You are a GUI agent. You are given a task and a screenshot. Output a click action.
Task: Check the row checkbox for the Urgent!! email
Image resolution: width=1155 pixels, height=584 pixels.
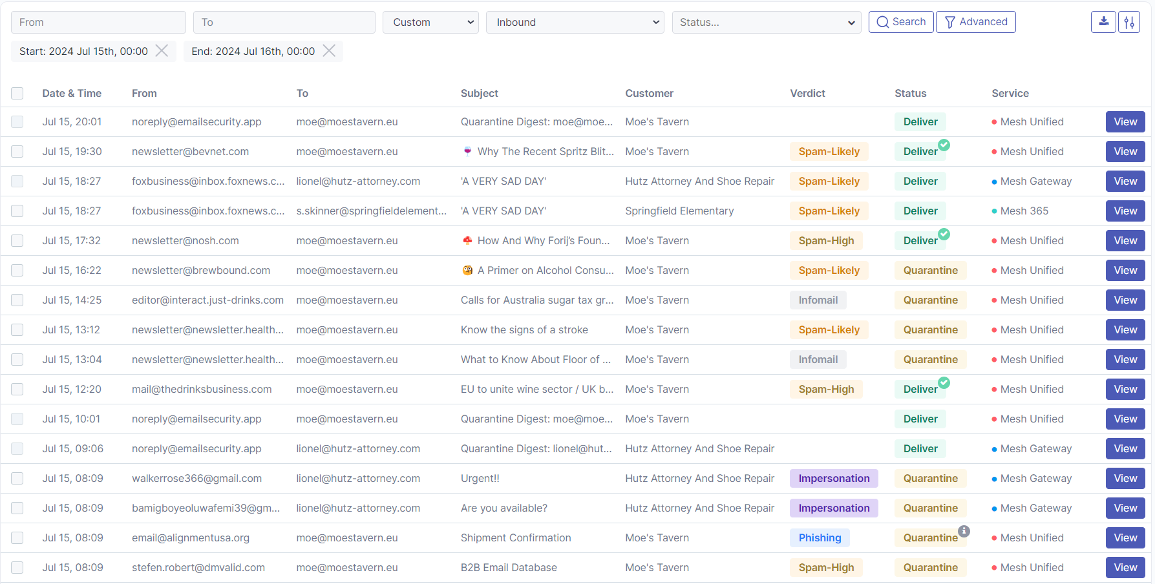(17, 478)
